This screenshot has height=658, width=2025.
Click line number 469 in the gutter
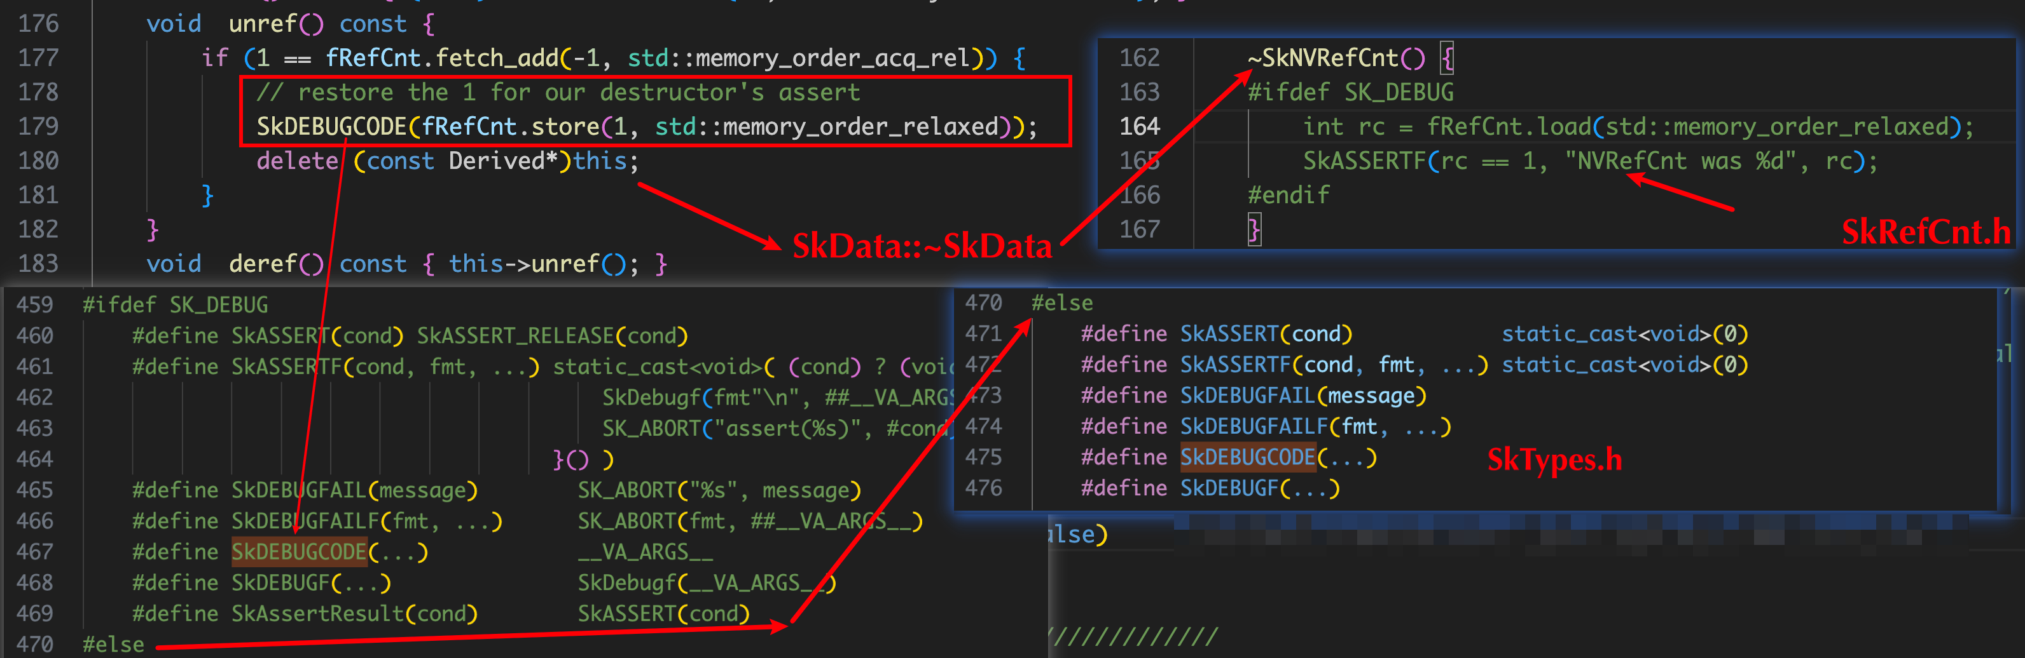pos(34,614)
